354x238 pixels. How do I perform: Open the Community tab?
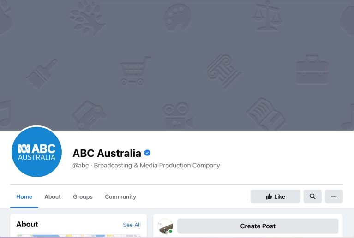click(120, 196)
